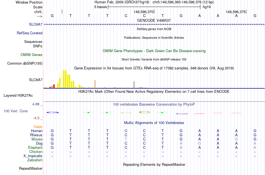Click the GTEx Gene Expression track title
The image size is (265, 175).
click(x=154, y=68)
